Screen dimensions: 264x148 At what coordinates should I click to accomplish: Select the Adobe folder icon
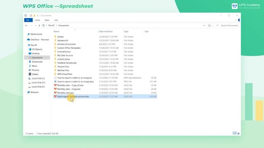(x=55, y=37)
